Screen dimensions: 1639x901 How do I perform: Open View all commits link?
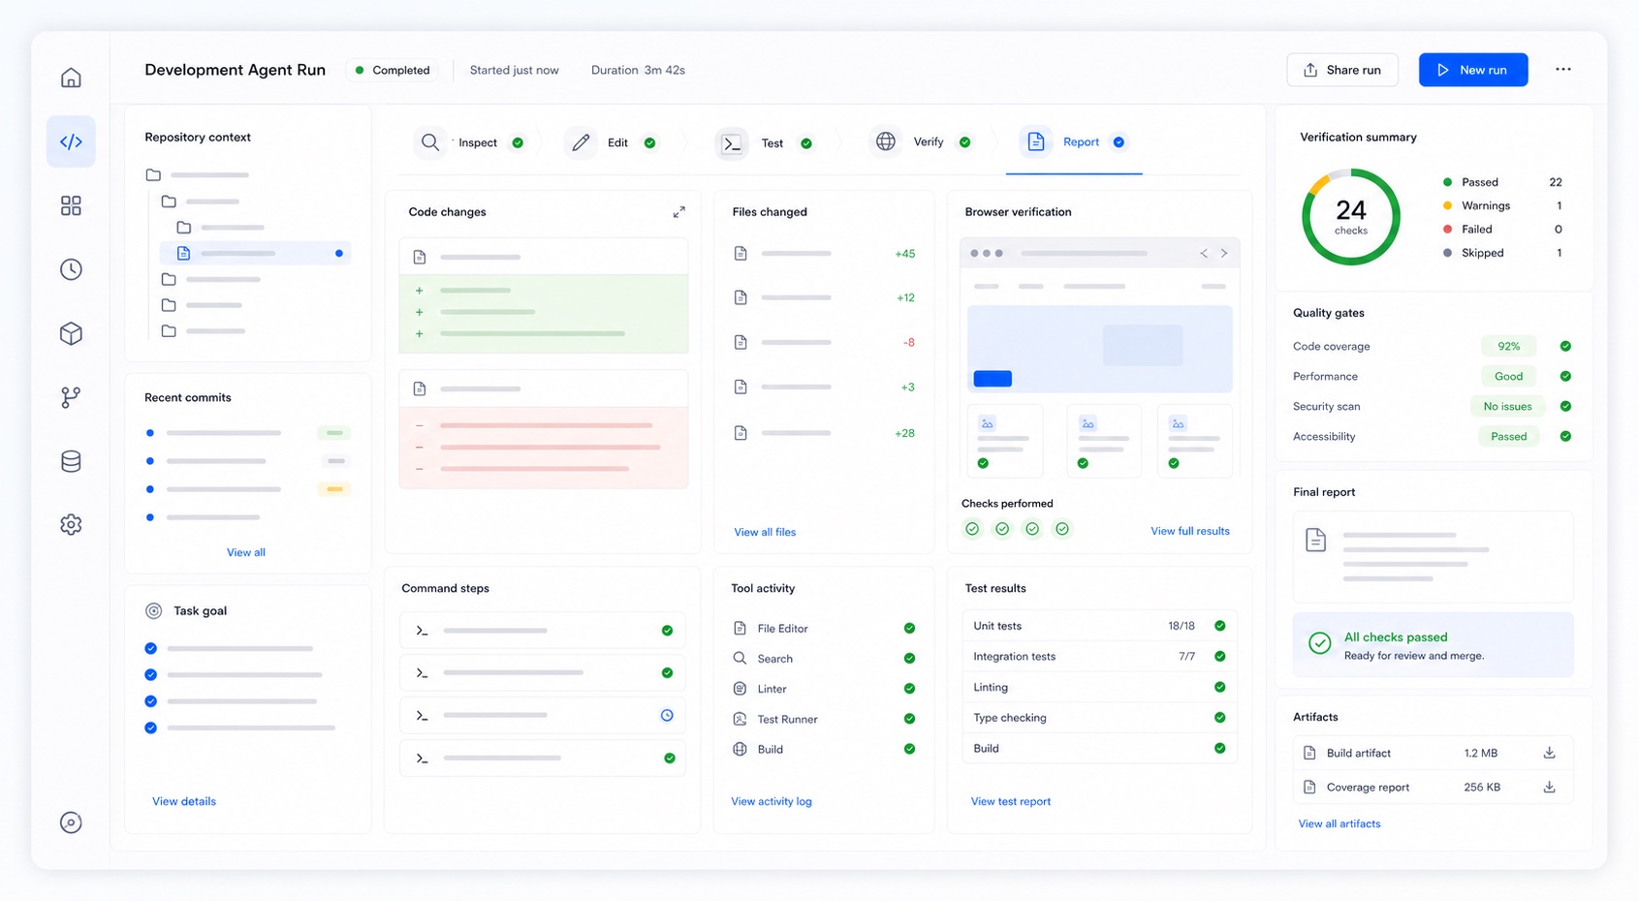click(246, 552)
